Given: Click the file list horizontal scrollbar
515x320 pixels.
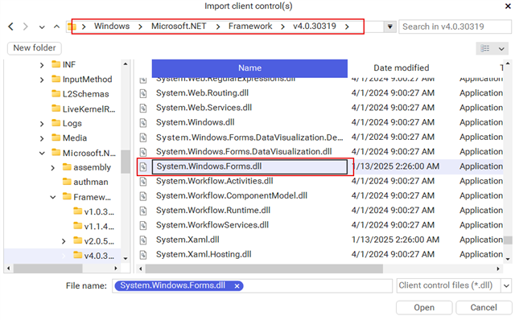Looking at the screenshot, I should tap(264, 269).
